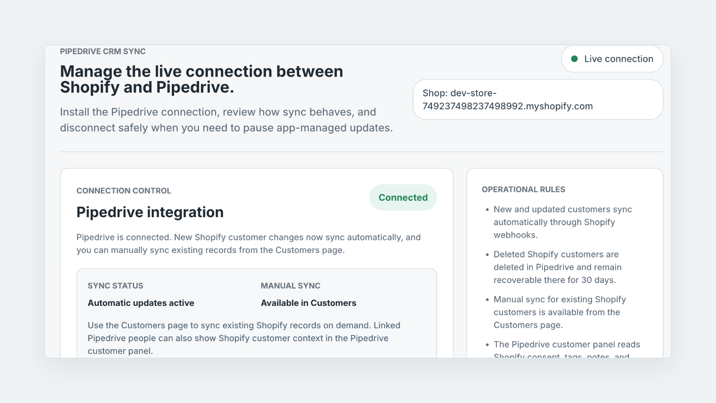
Task: Click the Pipedrive is connected paragraph
Action: (x=249, y=244)
